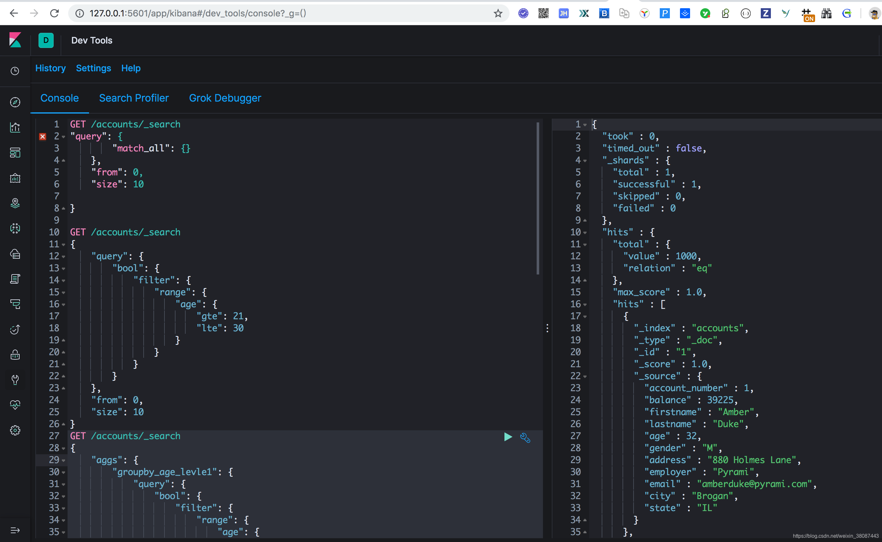Viewport: 882px width, 542px height.
Task: Open Maps icon in sidebar
Action: tap(15, 203)
